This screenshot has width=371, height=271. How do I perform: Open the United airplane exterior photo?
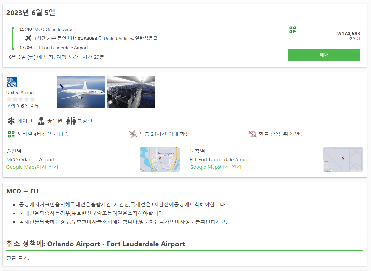pyautogui.click(x=81, y=92)
